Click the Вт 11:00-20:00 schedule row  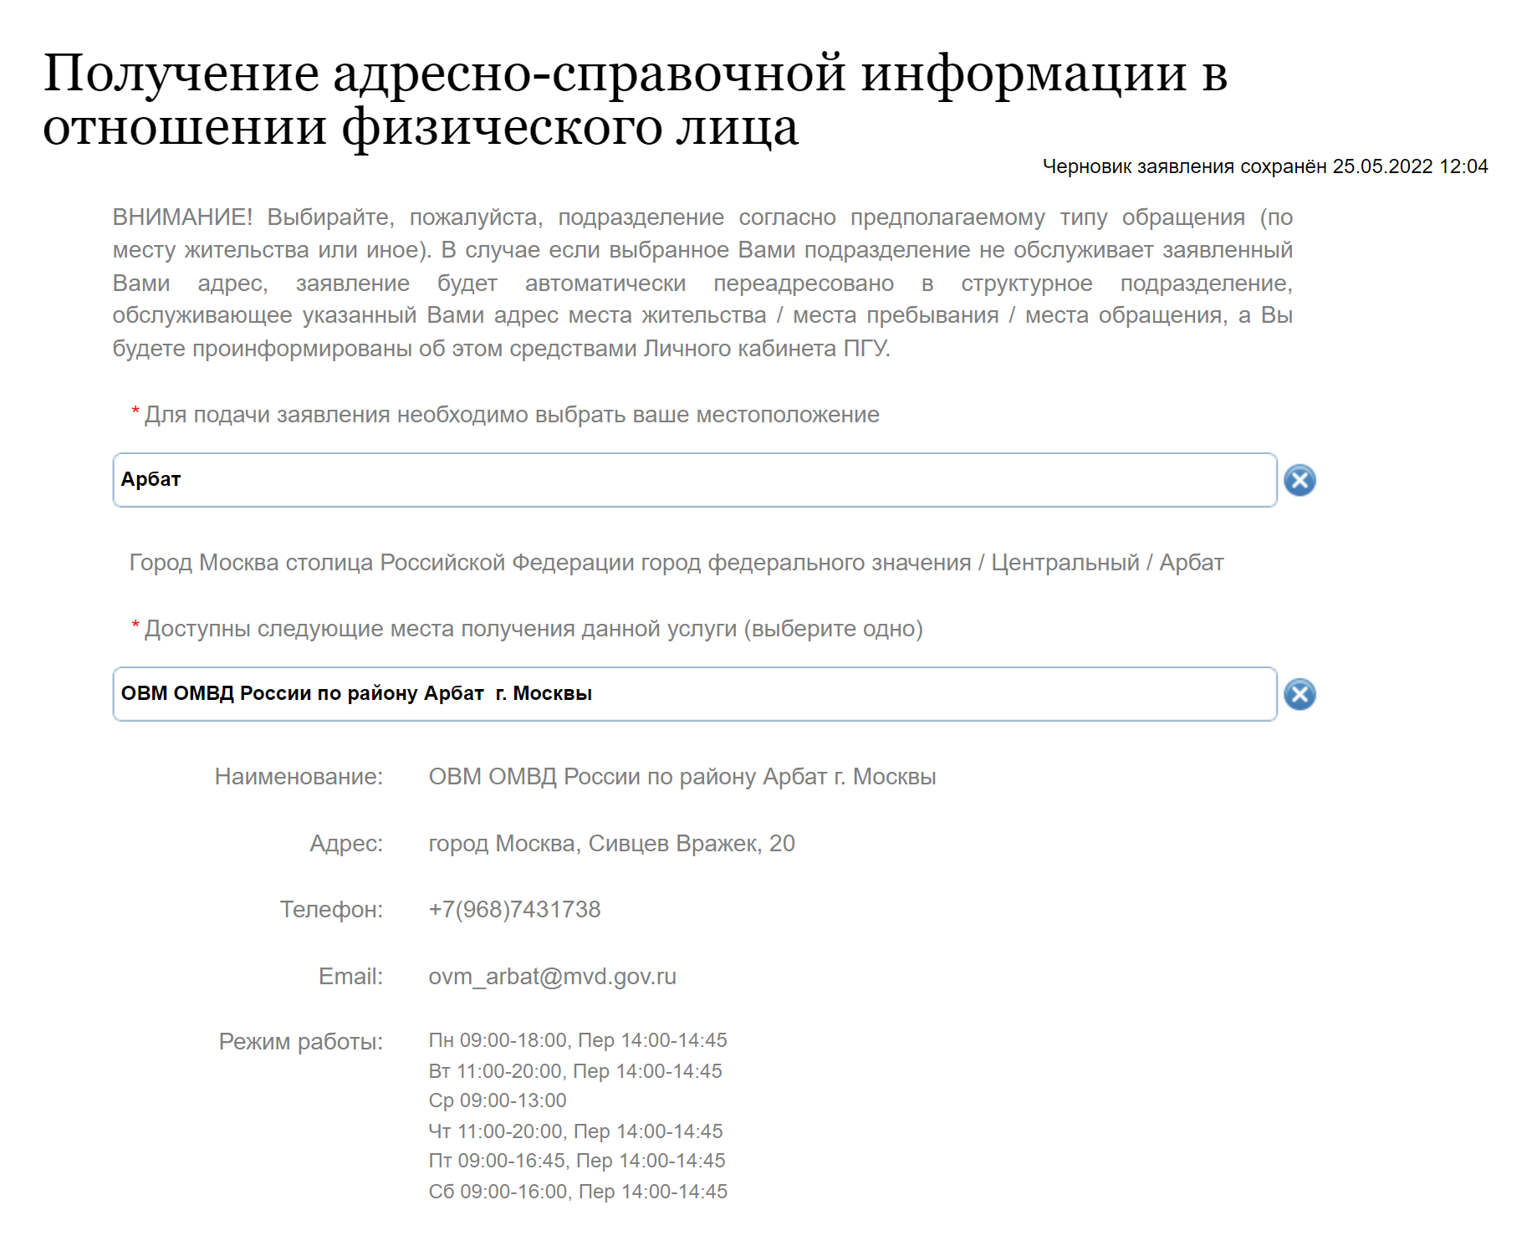click(575, 1071)
